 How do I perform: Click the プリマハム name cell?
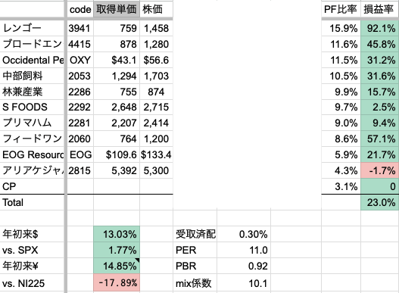pyautogui.click(x=32, y=123)
